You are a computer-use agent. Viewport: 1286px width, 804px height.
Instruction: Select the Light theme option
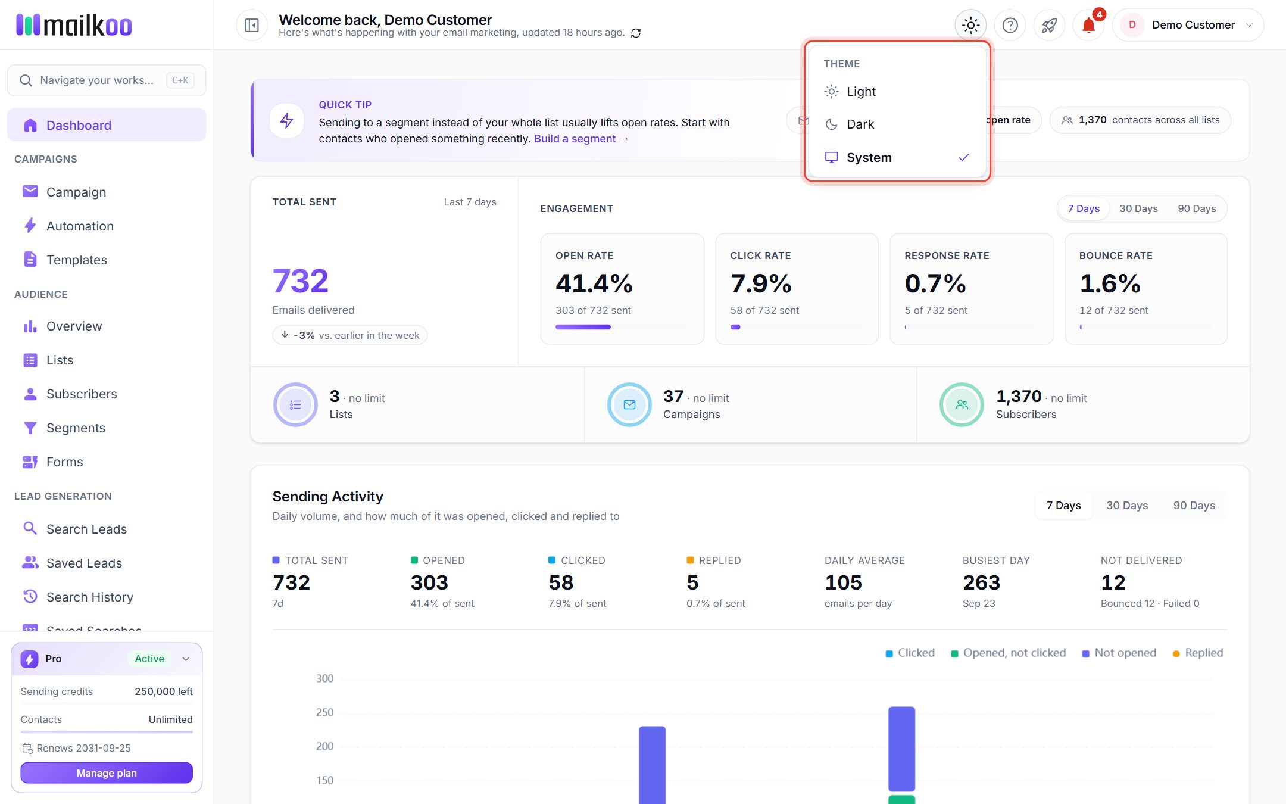[x=897, y=91]
